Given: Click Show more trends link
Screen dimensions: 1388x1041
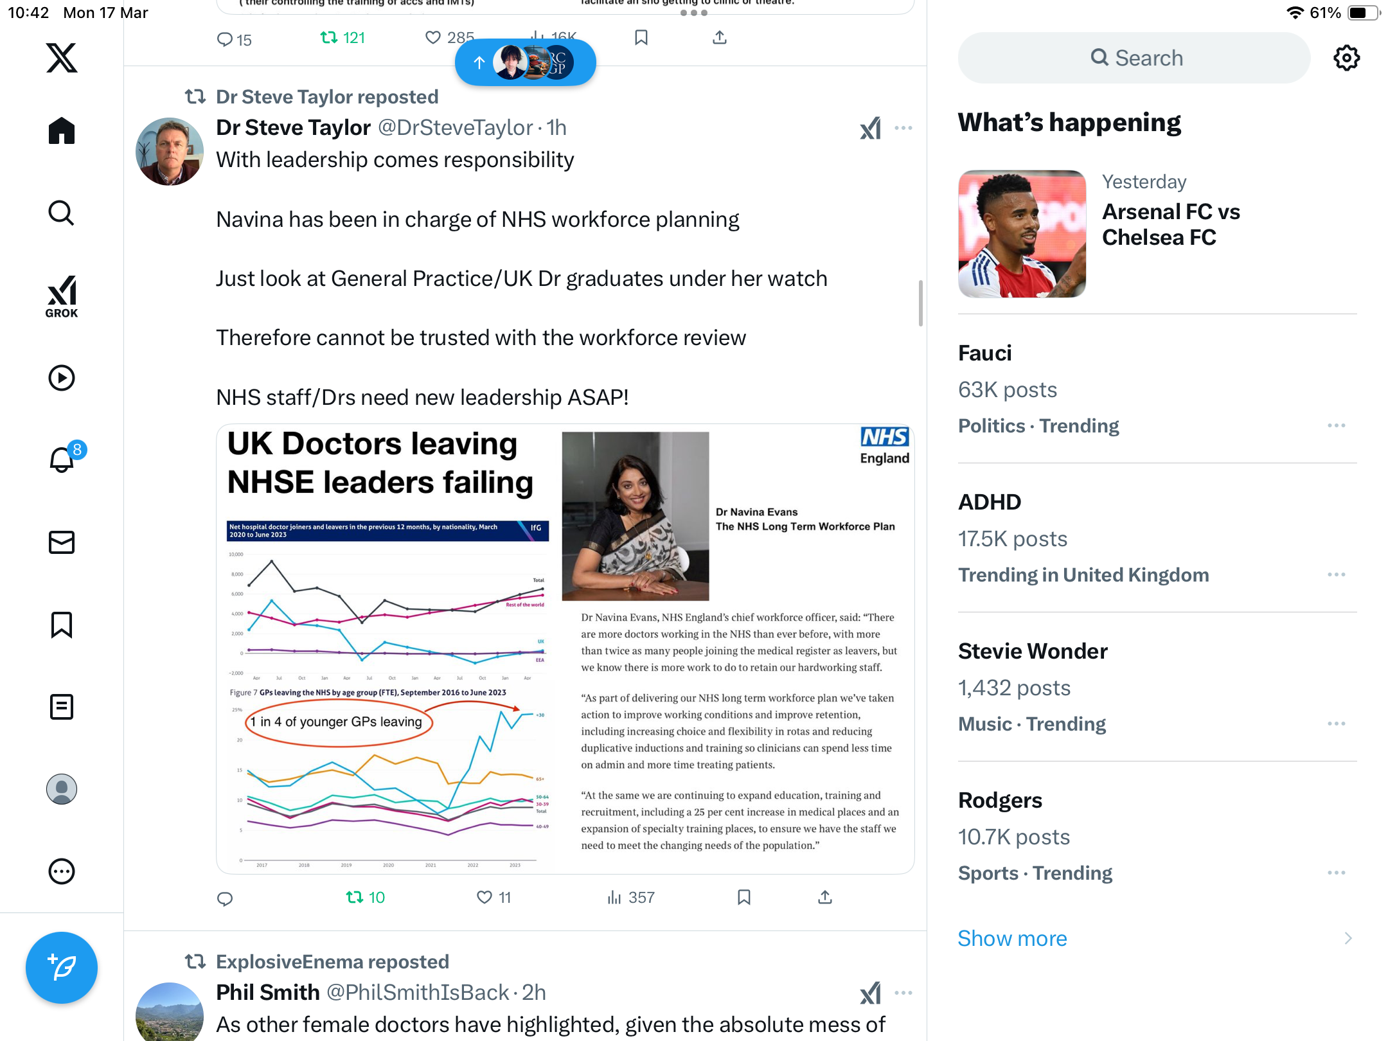Looking at the screenshot, I should tap(1012, 938).
